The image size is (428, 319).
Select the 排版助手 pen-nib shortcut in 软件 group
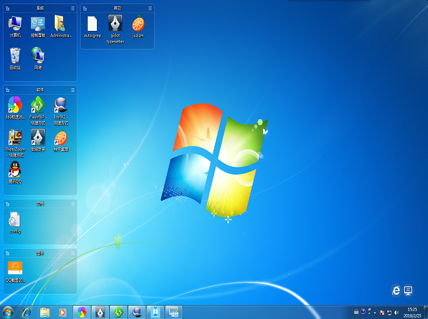coord(38,140)
